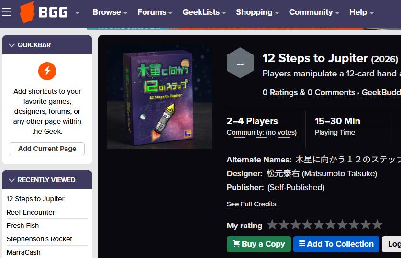Open the Forums menu
The height and width of the screenshot is (258, 401).
click(x=155, y=12)
